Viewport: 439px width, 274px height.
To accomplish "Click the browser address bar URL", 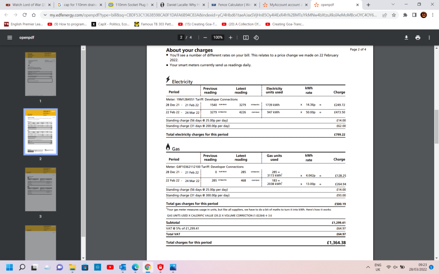I will pyautogui.click(x=213, y=15).
